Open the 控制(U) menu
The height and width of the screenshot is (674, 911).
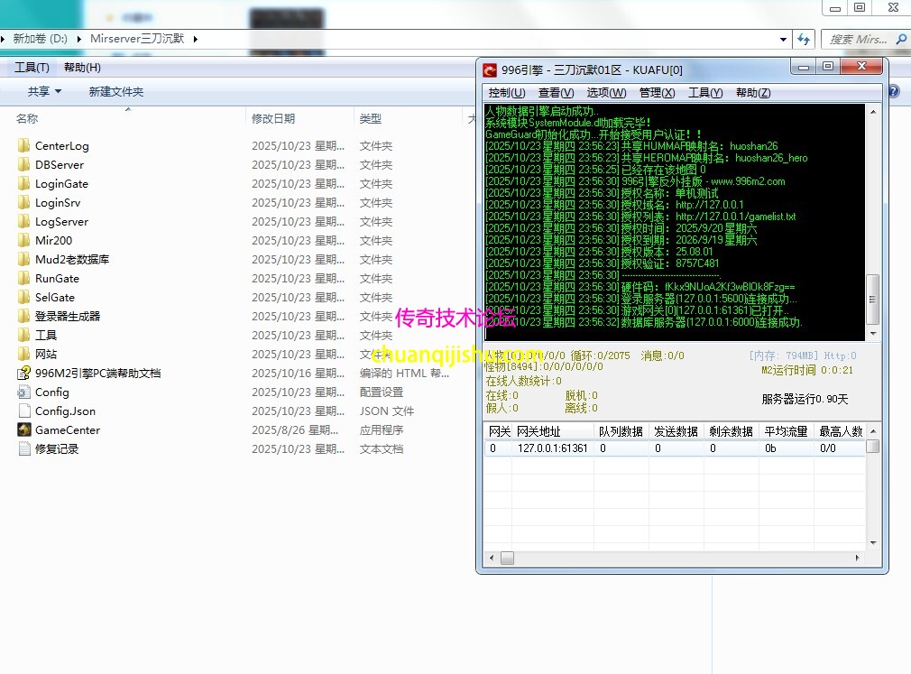506,92
